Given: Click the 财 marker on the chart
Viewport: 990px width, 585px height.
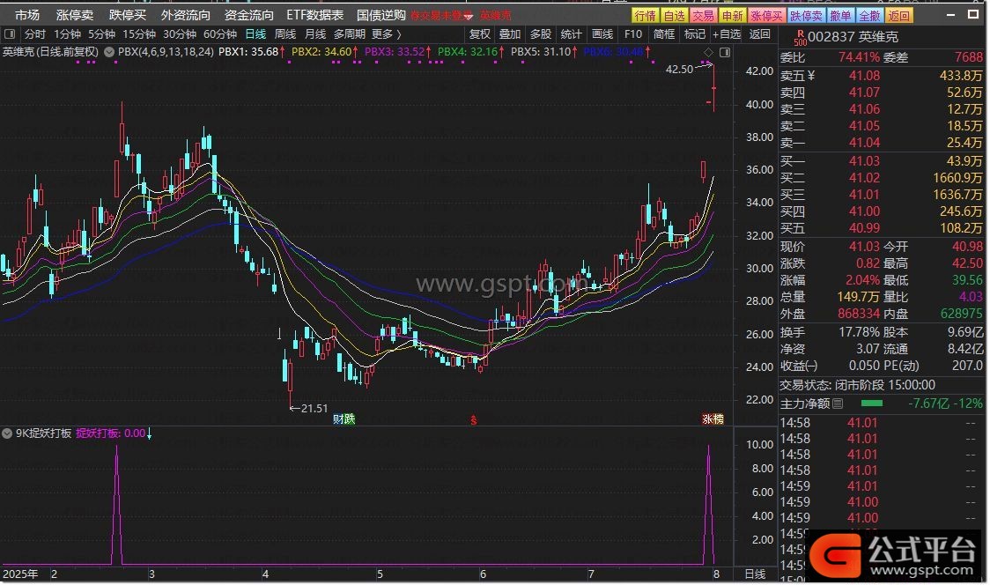Looking at the screenshot, I should click(x=338, y=418).
